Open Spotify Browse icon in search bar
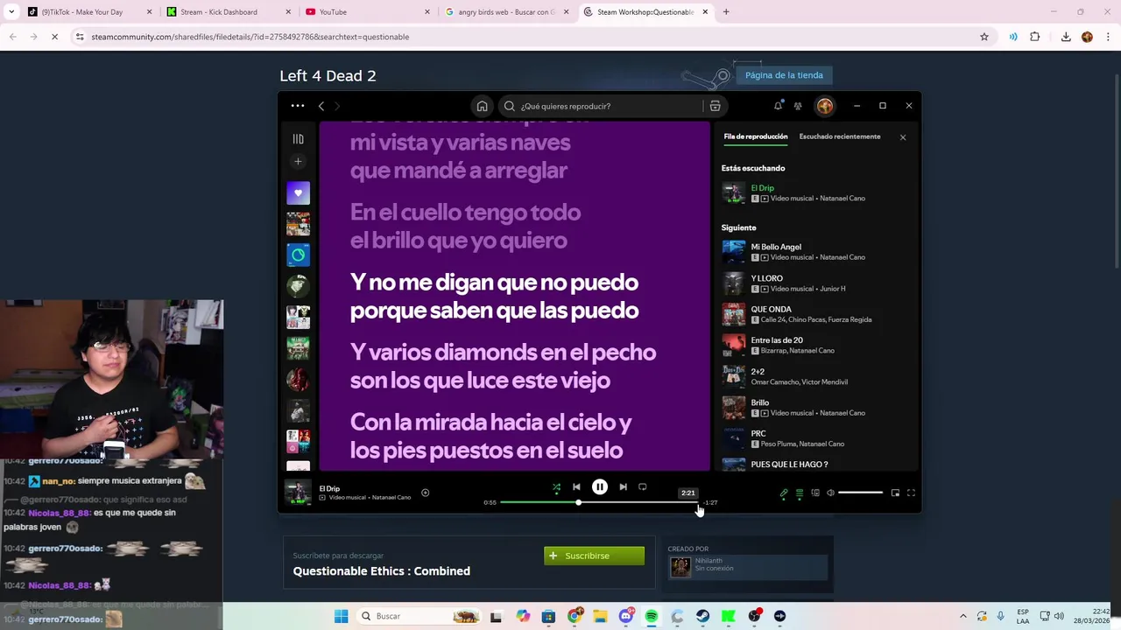The image size is (1121, 630). pos(715,106)
